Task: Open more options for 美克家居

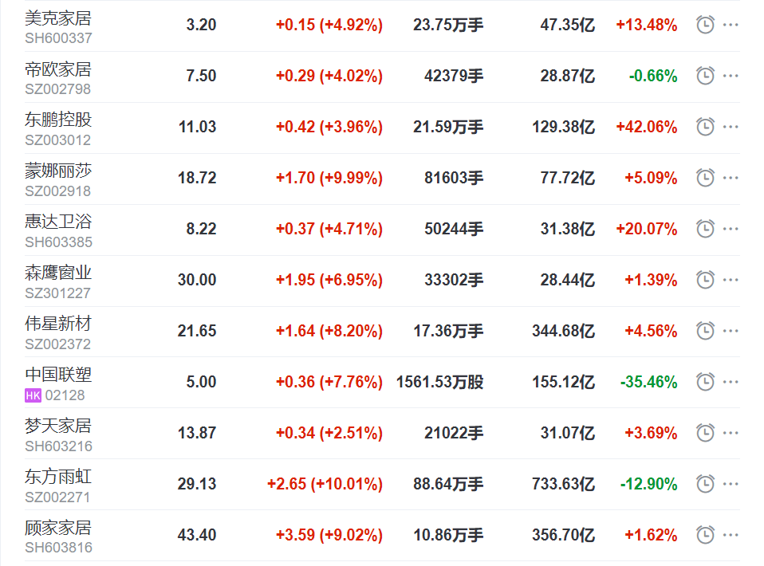Action: click(x=731, y=25)
